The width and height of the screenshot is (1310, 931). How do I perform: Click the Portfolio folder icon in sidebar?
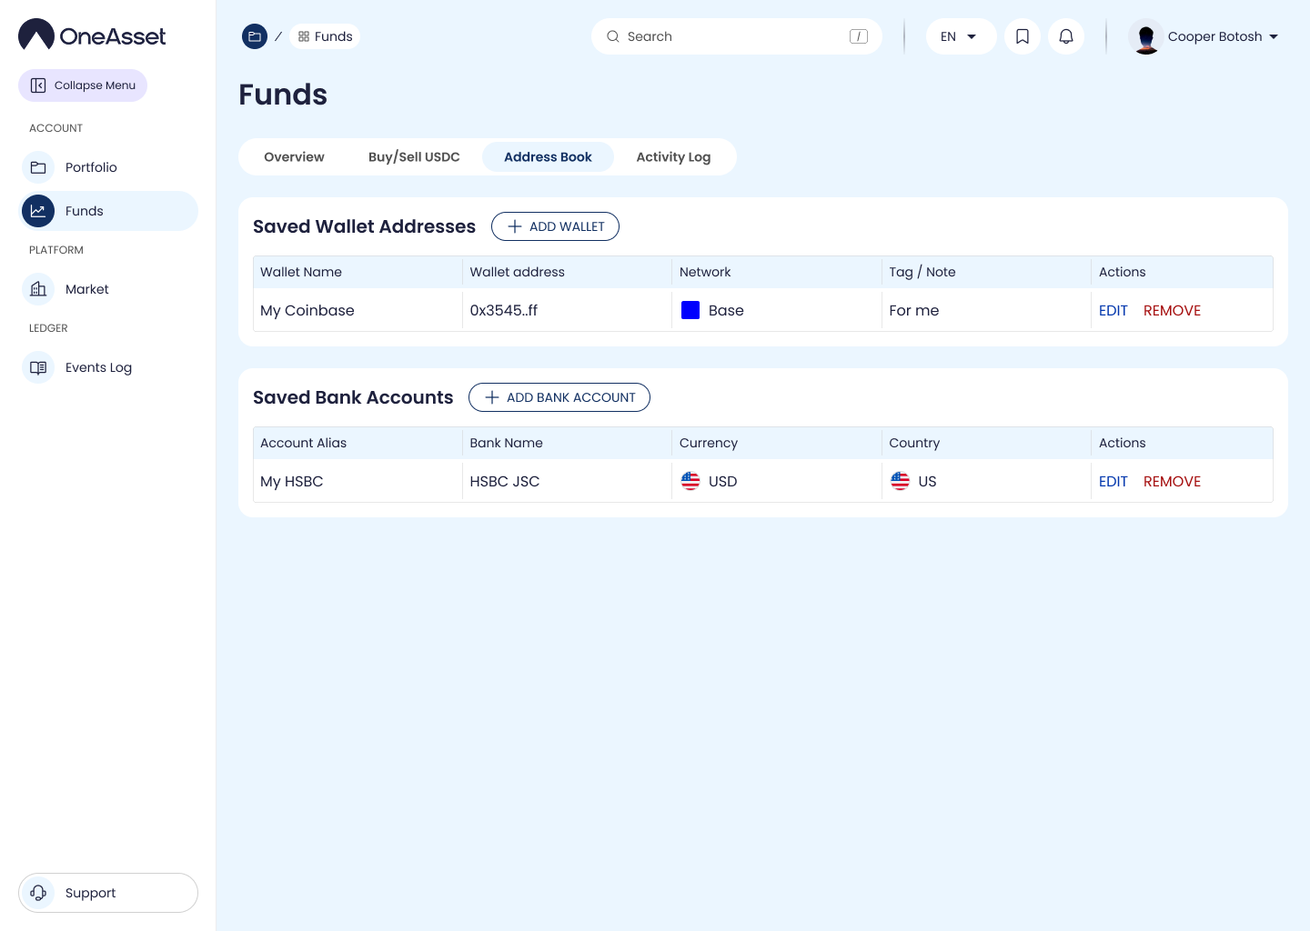(38, 167)
